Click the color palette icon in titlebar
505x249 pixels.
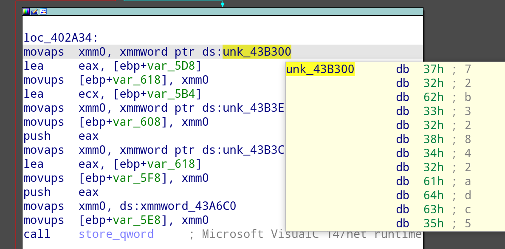tap(26, 11)
